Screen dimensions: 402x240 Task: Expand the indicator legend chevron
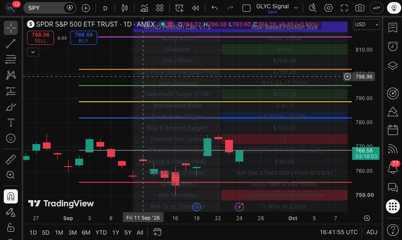click(x=33, y=52)
